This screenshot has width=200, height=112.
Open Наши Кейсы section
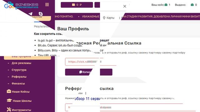(21, 92)
